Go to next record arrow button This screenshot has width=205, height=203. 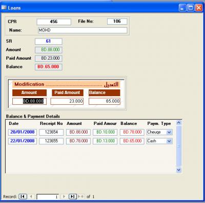pos(64,196)
